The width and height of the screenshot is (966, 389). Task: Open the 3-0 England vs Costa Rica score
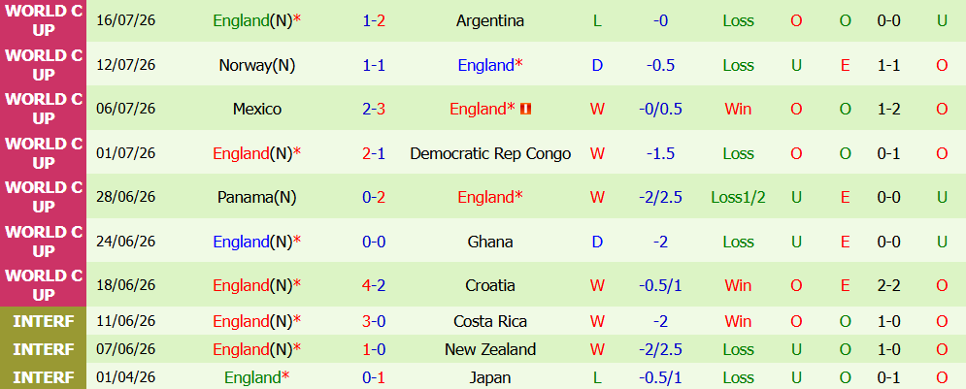pos(374,321)
